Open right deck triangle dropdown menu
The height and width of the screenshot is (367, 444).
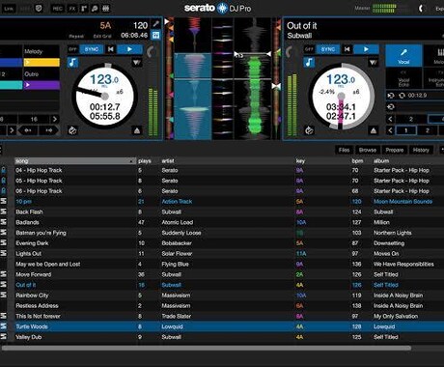373,62
